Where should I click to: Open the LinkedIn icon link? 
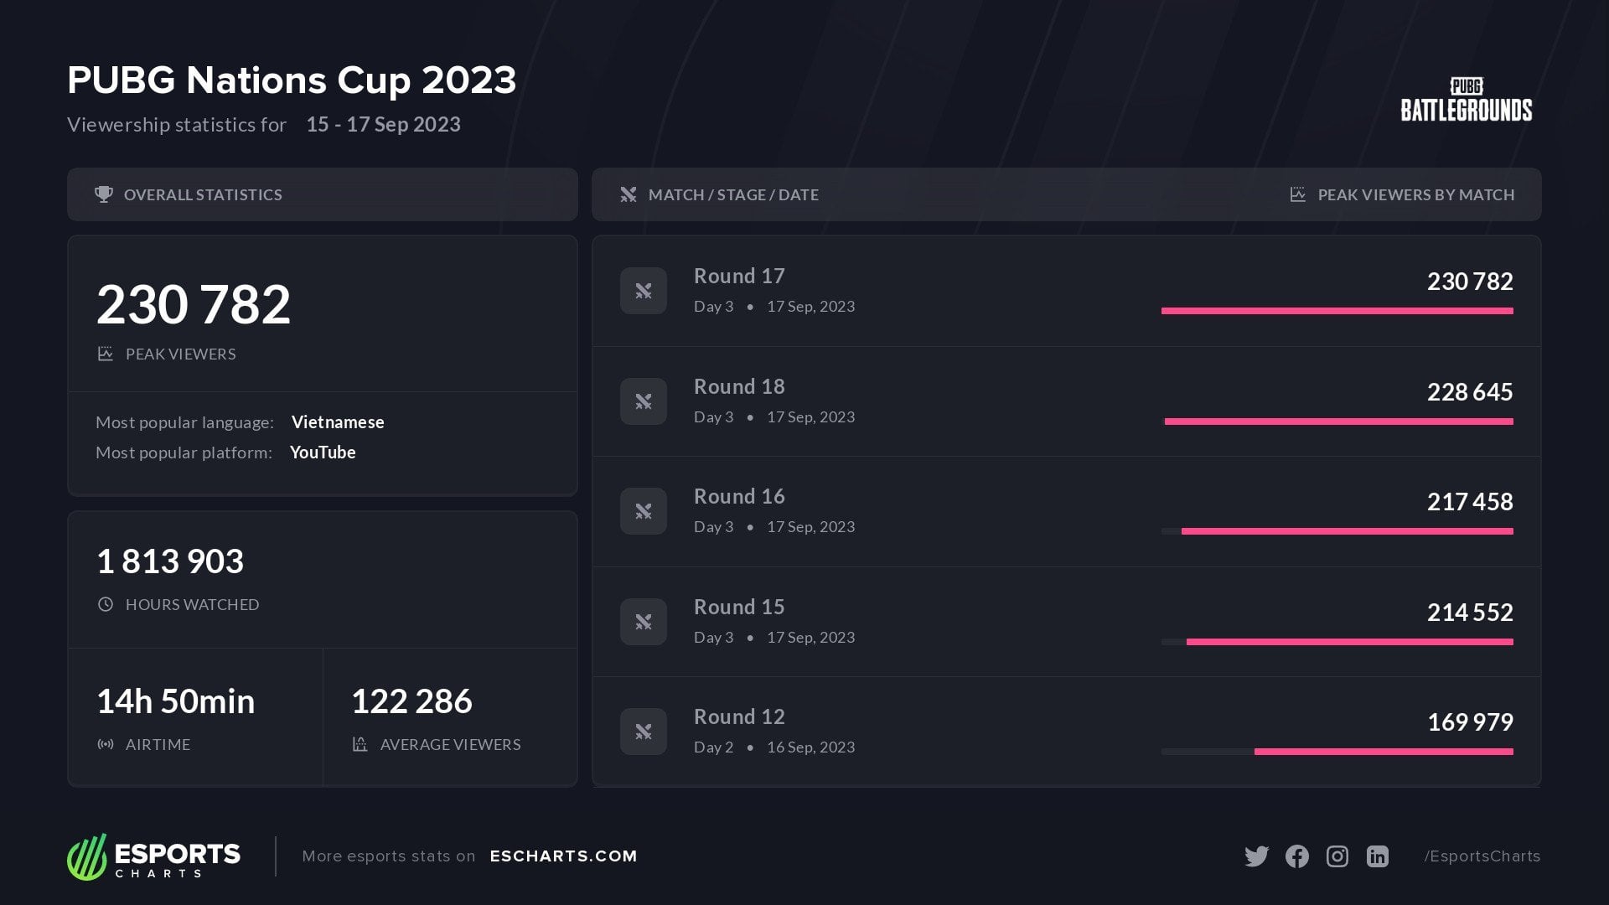tap(1378, 856)
